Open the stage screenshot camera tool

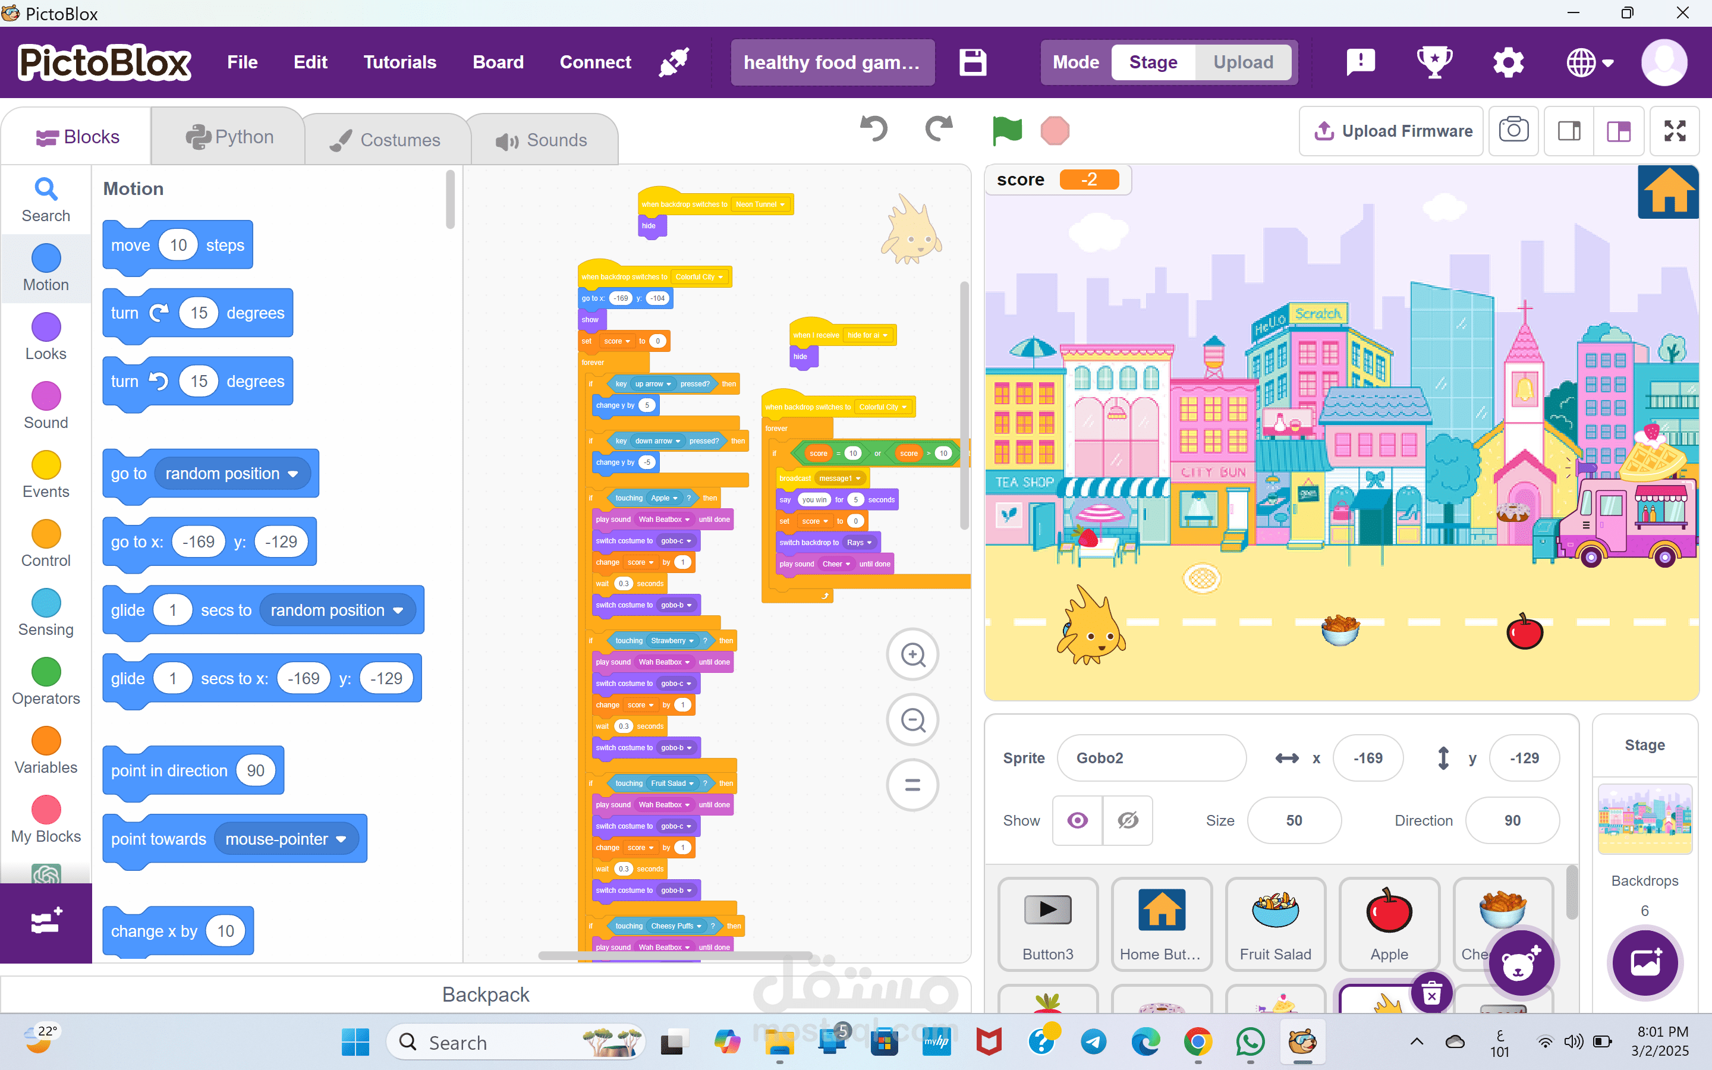coord(1513,131)
